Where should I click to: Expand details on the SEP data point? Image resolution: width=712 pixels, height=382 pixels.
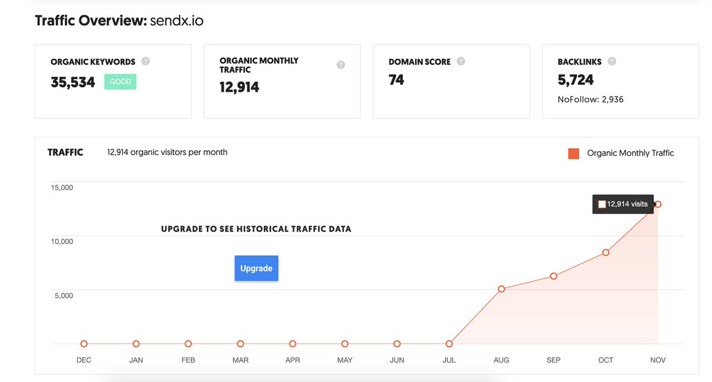coord(554,275)
